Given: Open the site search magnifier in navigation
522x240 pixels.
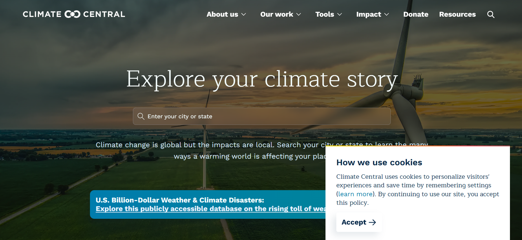Looking at the screenshot, I should tap(491, 14).
